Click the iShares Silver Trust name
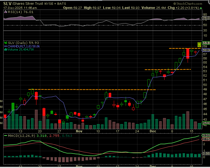Image resolution: width=210 pixels, height=168 pixels. tap(28, 3)
